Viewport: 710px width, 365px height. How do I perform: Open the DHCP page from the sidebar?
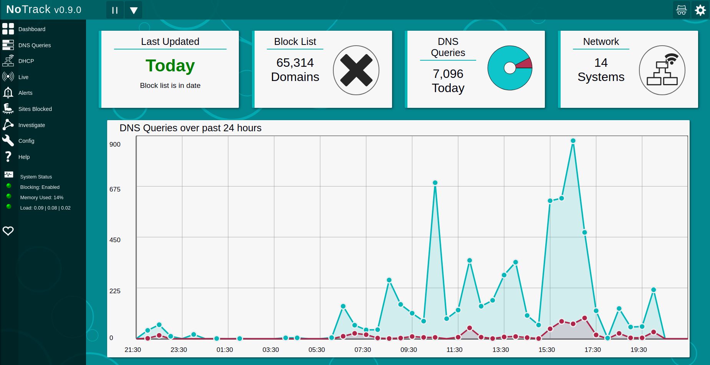[x=8, y=61]
